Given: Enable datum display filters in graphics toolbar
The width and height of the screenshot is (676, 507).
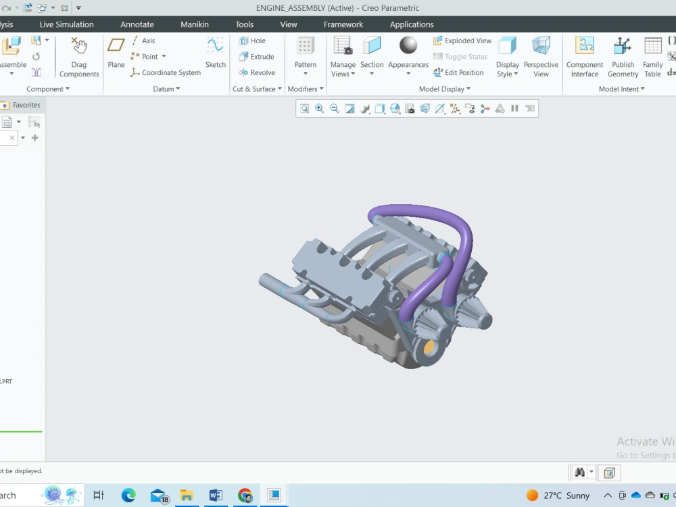Looking at the screenshot, I should point(455,108).
